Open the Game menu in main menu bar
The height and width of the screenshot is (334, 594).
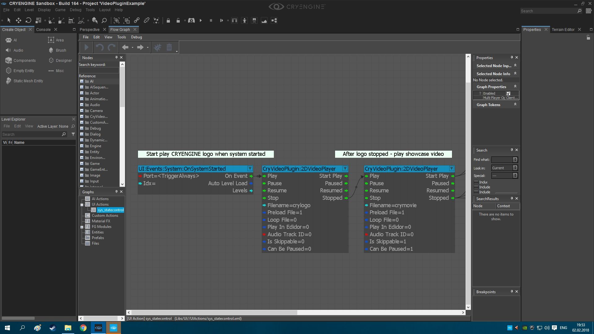pyautogui.click(x=60, y=10)
